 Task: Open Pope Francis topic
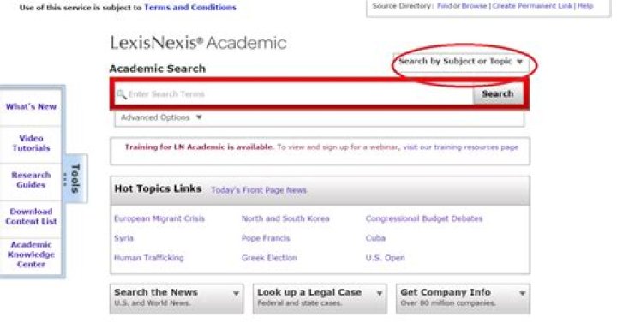coord(266,238)
